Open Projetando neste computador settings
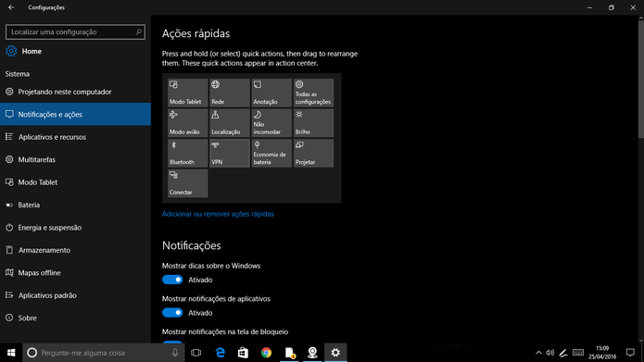 [76, 92]
